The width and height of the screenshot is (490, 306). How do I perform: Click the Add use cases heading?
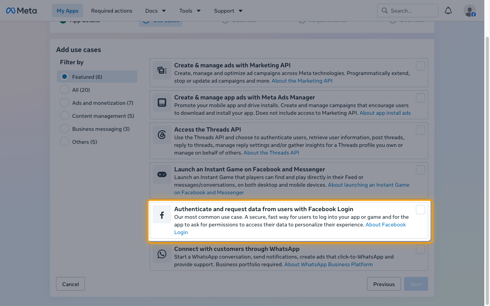point(78,50)
